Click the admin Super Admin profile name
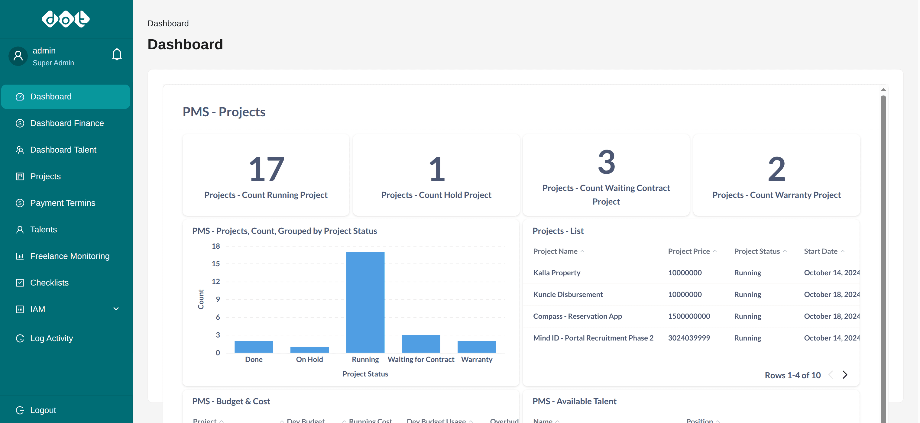The image size is (920, 423). point(53,57)
